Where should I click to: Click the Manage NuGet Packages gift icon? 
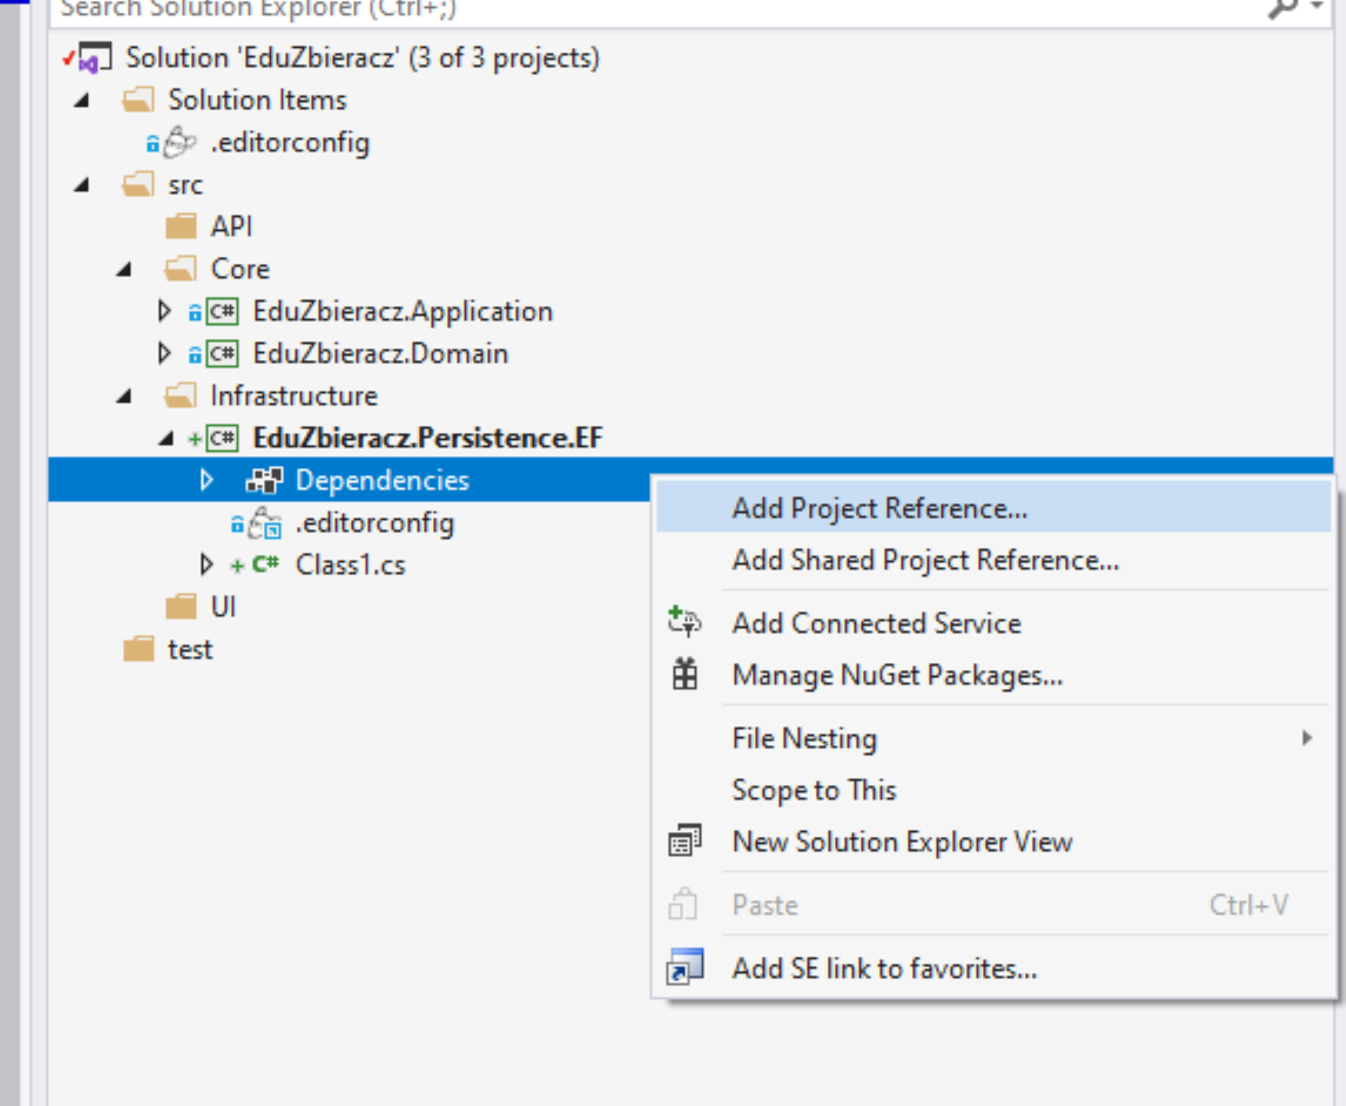coord(685,674)
